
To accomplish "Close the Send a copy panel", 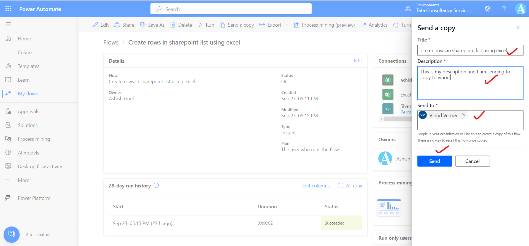I will [x=518, y=27].
